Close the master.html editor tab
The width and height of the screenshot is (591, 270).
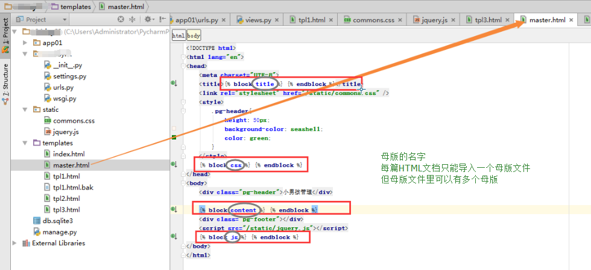[571, 20]
